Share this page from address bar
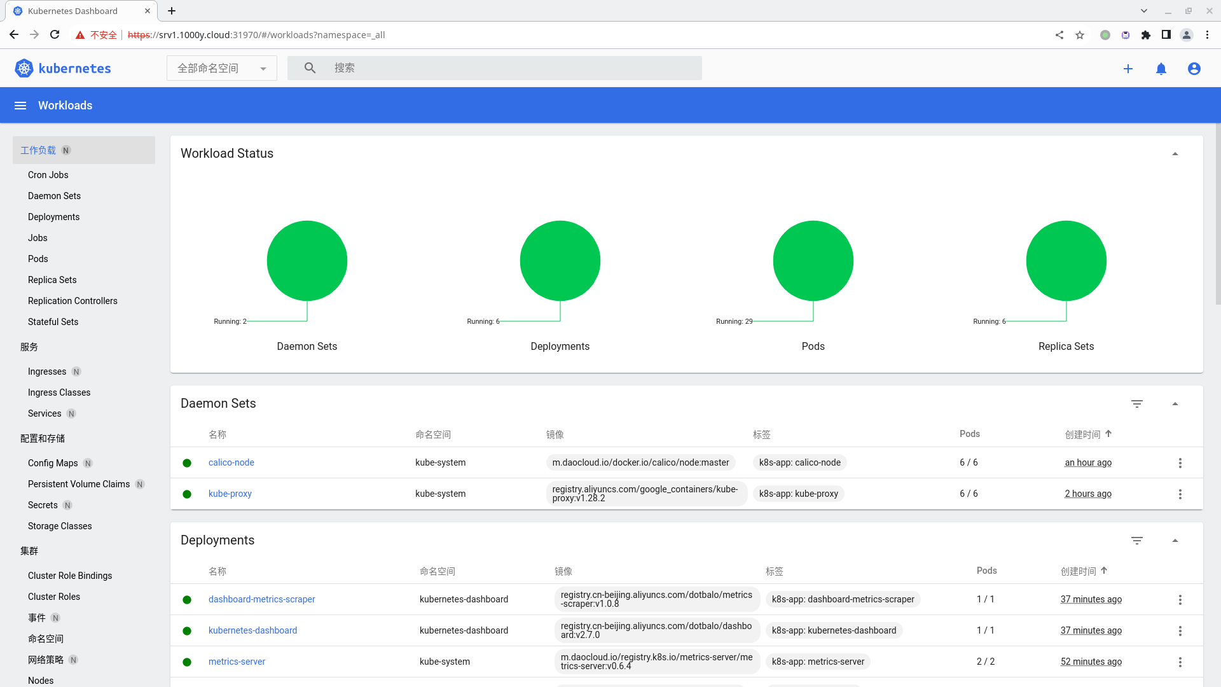This screenshot has height=687, width=1221. tap(1059, 35)
